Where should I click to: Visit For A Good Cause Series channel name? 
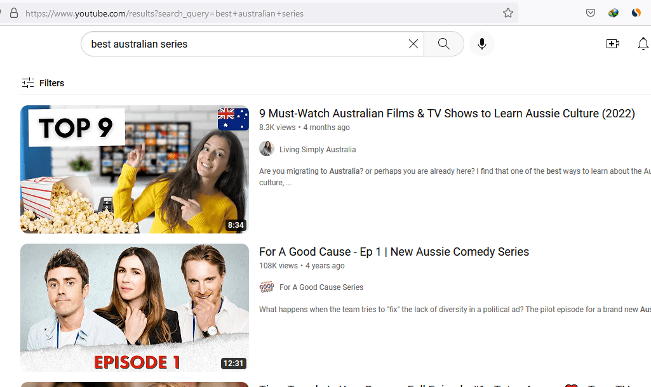(x=321, y=287)
